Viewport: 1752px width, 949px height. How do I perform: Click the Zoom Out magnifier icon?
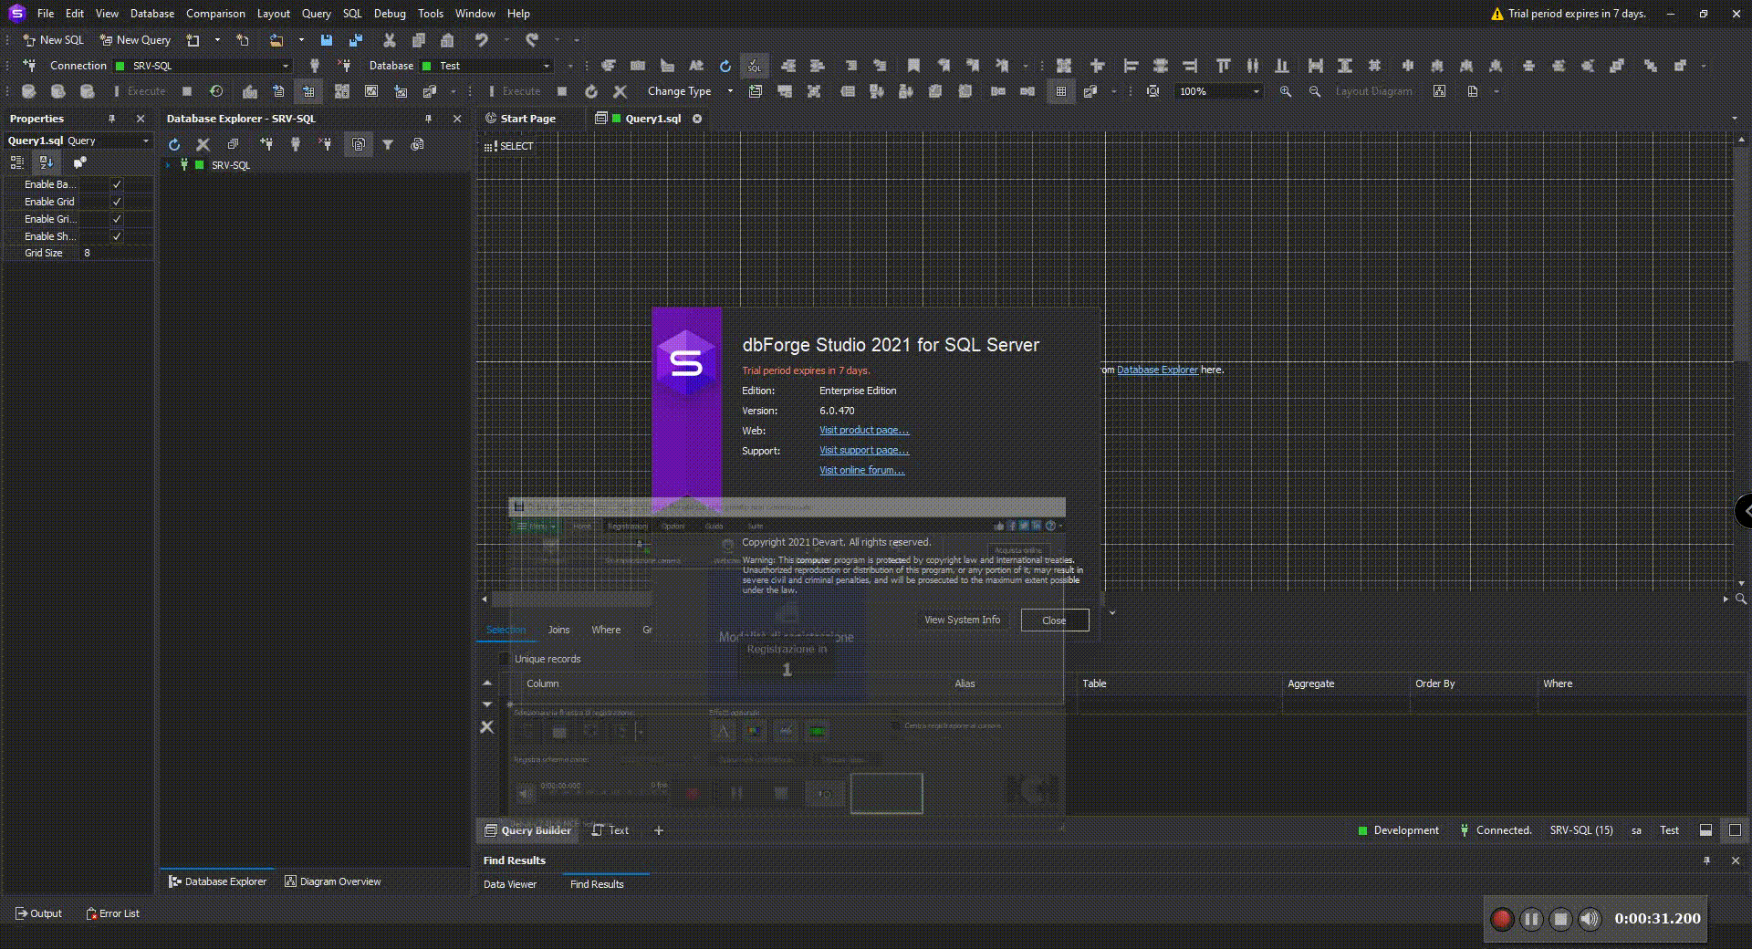[1314, 91]
